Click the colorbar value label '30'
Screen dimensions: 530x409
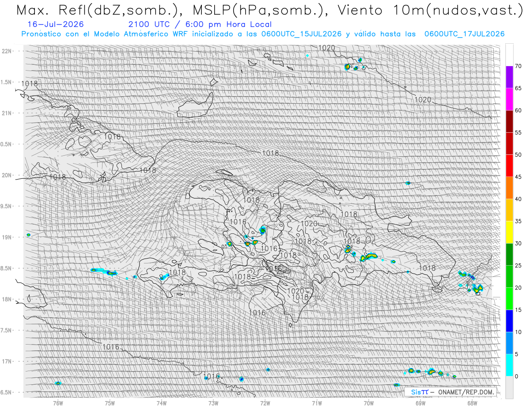tap(519, 243)
